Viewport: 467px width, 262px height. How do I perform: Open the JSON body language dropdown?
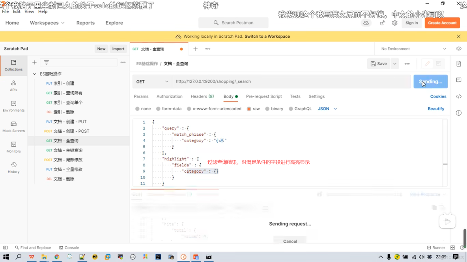[x=327, y=109]
